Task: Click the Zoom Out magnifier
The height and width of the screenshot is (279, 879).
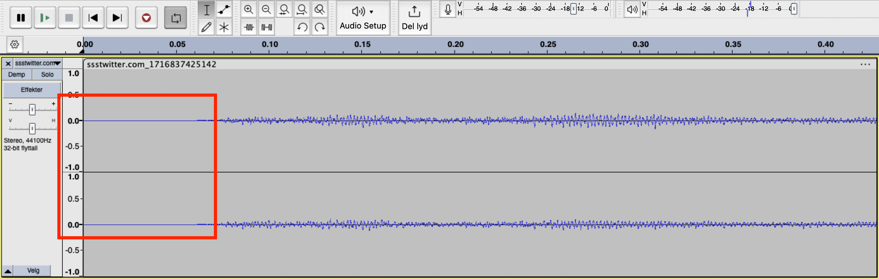Action: 266,9
